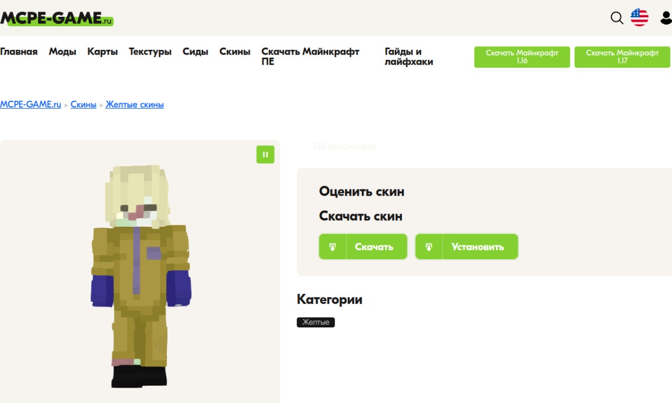Screen dimensions: 672x403
Task: Open the Моды menu item
Action: point(62,51)
